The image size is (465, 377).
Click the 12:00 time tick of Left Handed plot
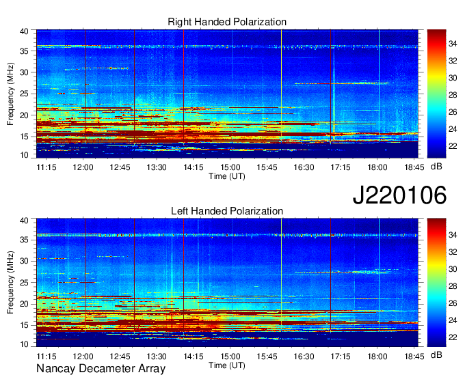pos(83,357)
